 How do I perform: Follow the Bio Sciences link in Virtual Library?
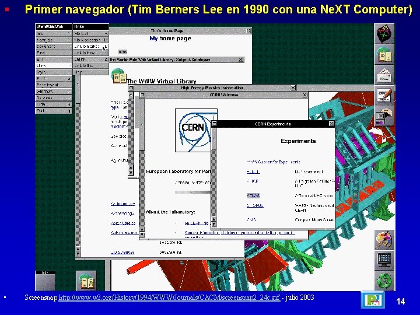tap(123, 252)
